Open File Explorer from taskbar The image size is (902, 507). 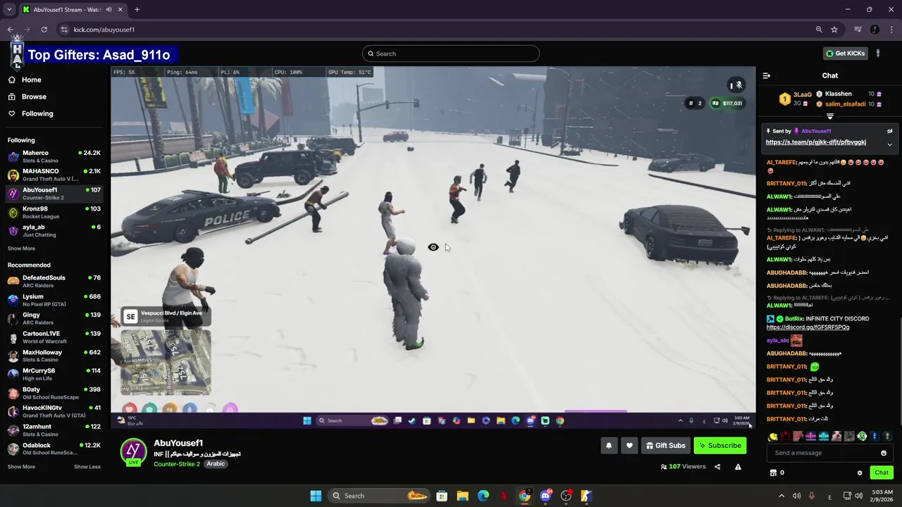tap(462, 496)
